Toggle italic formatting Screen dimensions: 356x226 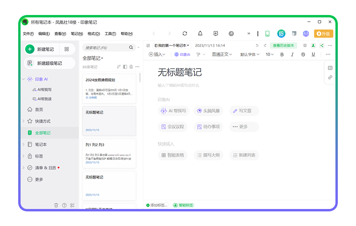(x=292, y=55)
